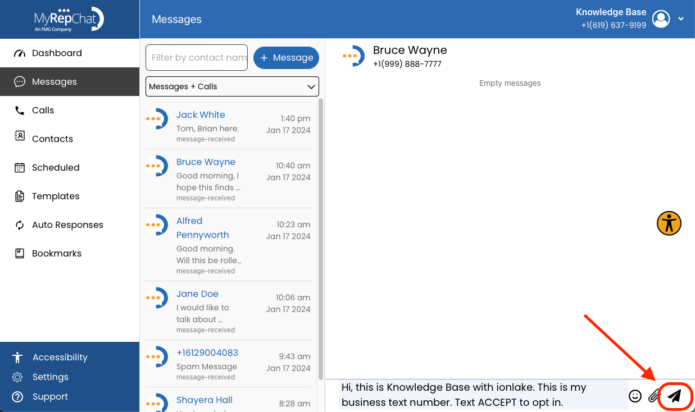
Task: Open Settings from the bottom sidebar
Action: click(51, 377)
